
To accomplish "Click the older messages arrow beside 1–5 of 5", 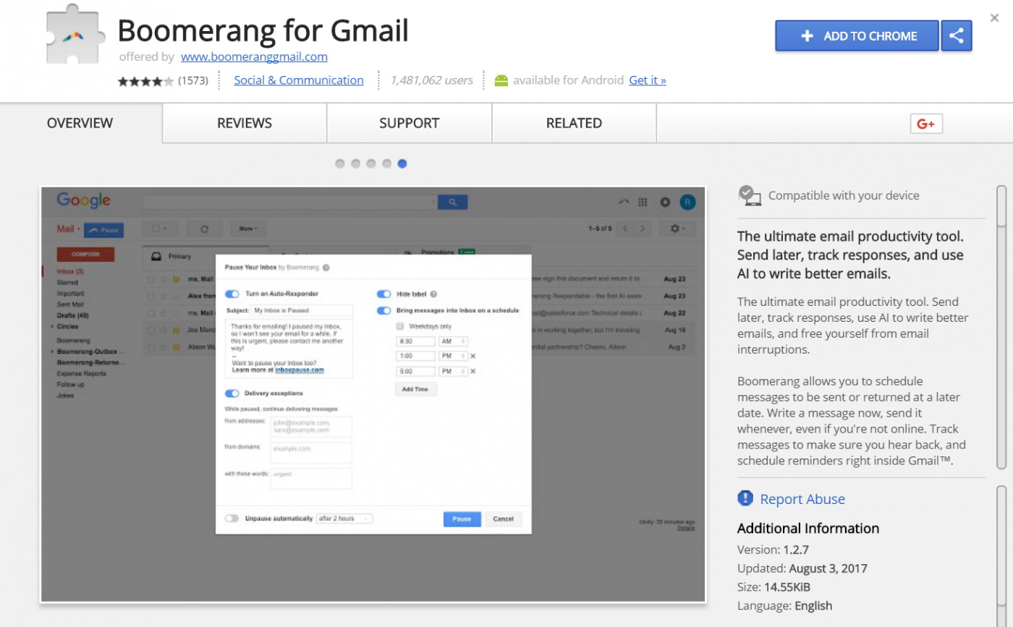I will (643, 229).
